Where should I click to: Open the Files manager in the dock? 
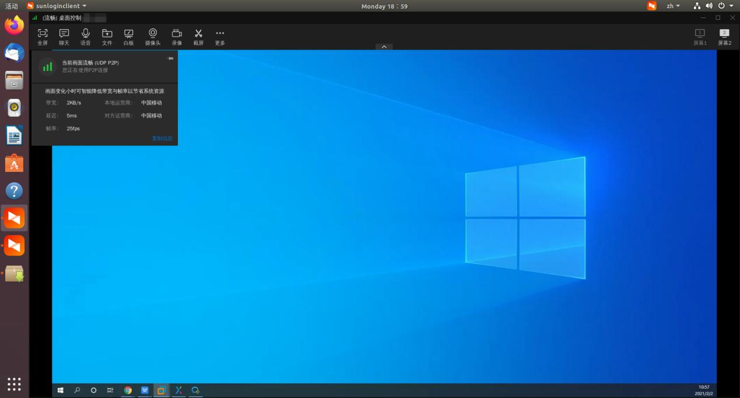tap(15, 80)
